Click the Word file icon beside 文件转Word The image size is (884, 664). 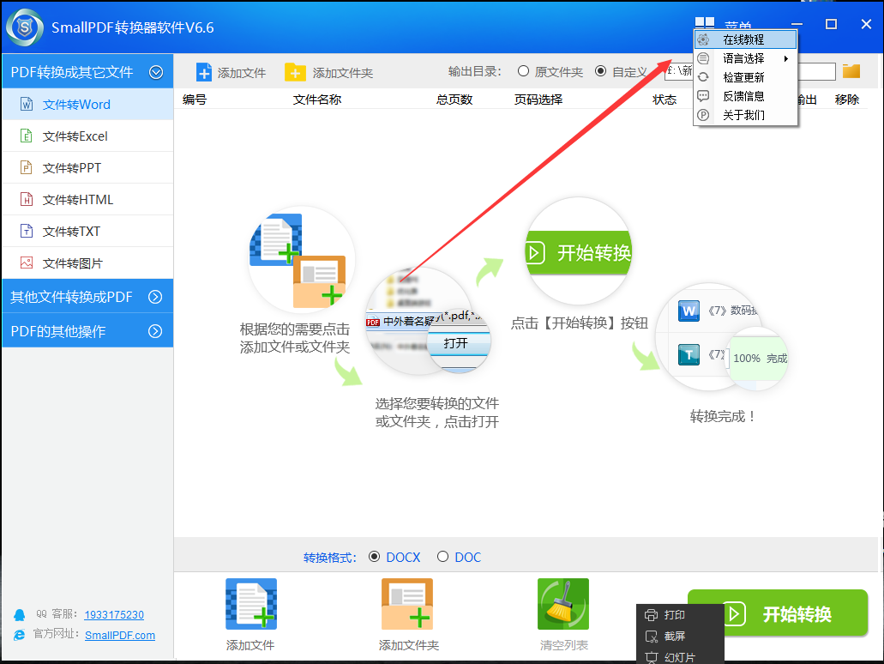[27, 105]
